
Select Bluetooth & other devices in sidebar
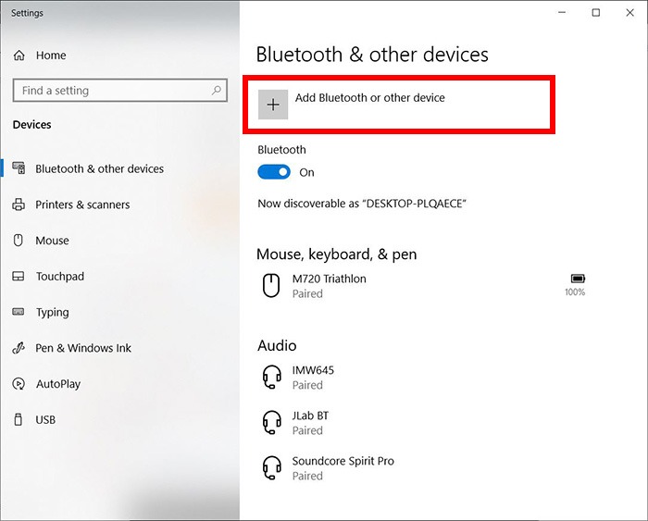pos(119,168)
